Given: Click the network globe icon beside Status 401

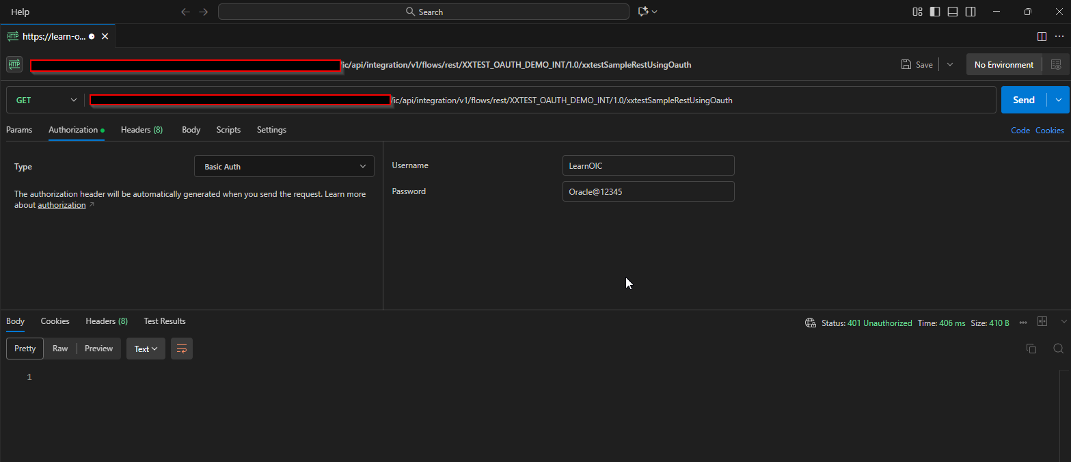Looking at the screenshot, I should (810, 322).
